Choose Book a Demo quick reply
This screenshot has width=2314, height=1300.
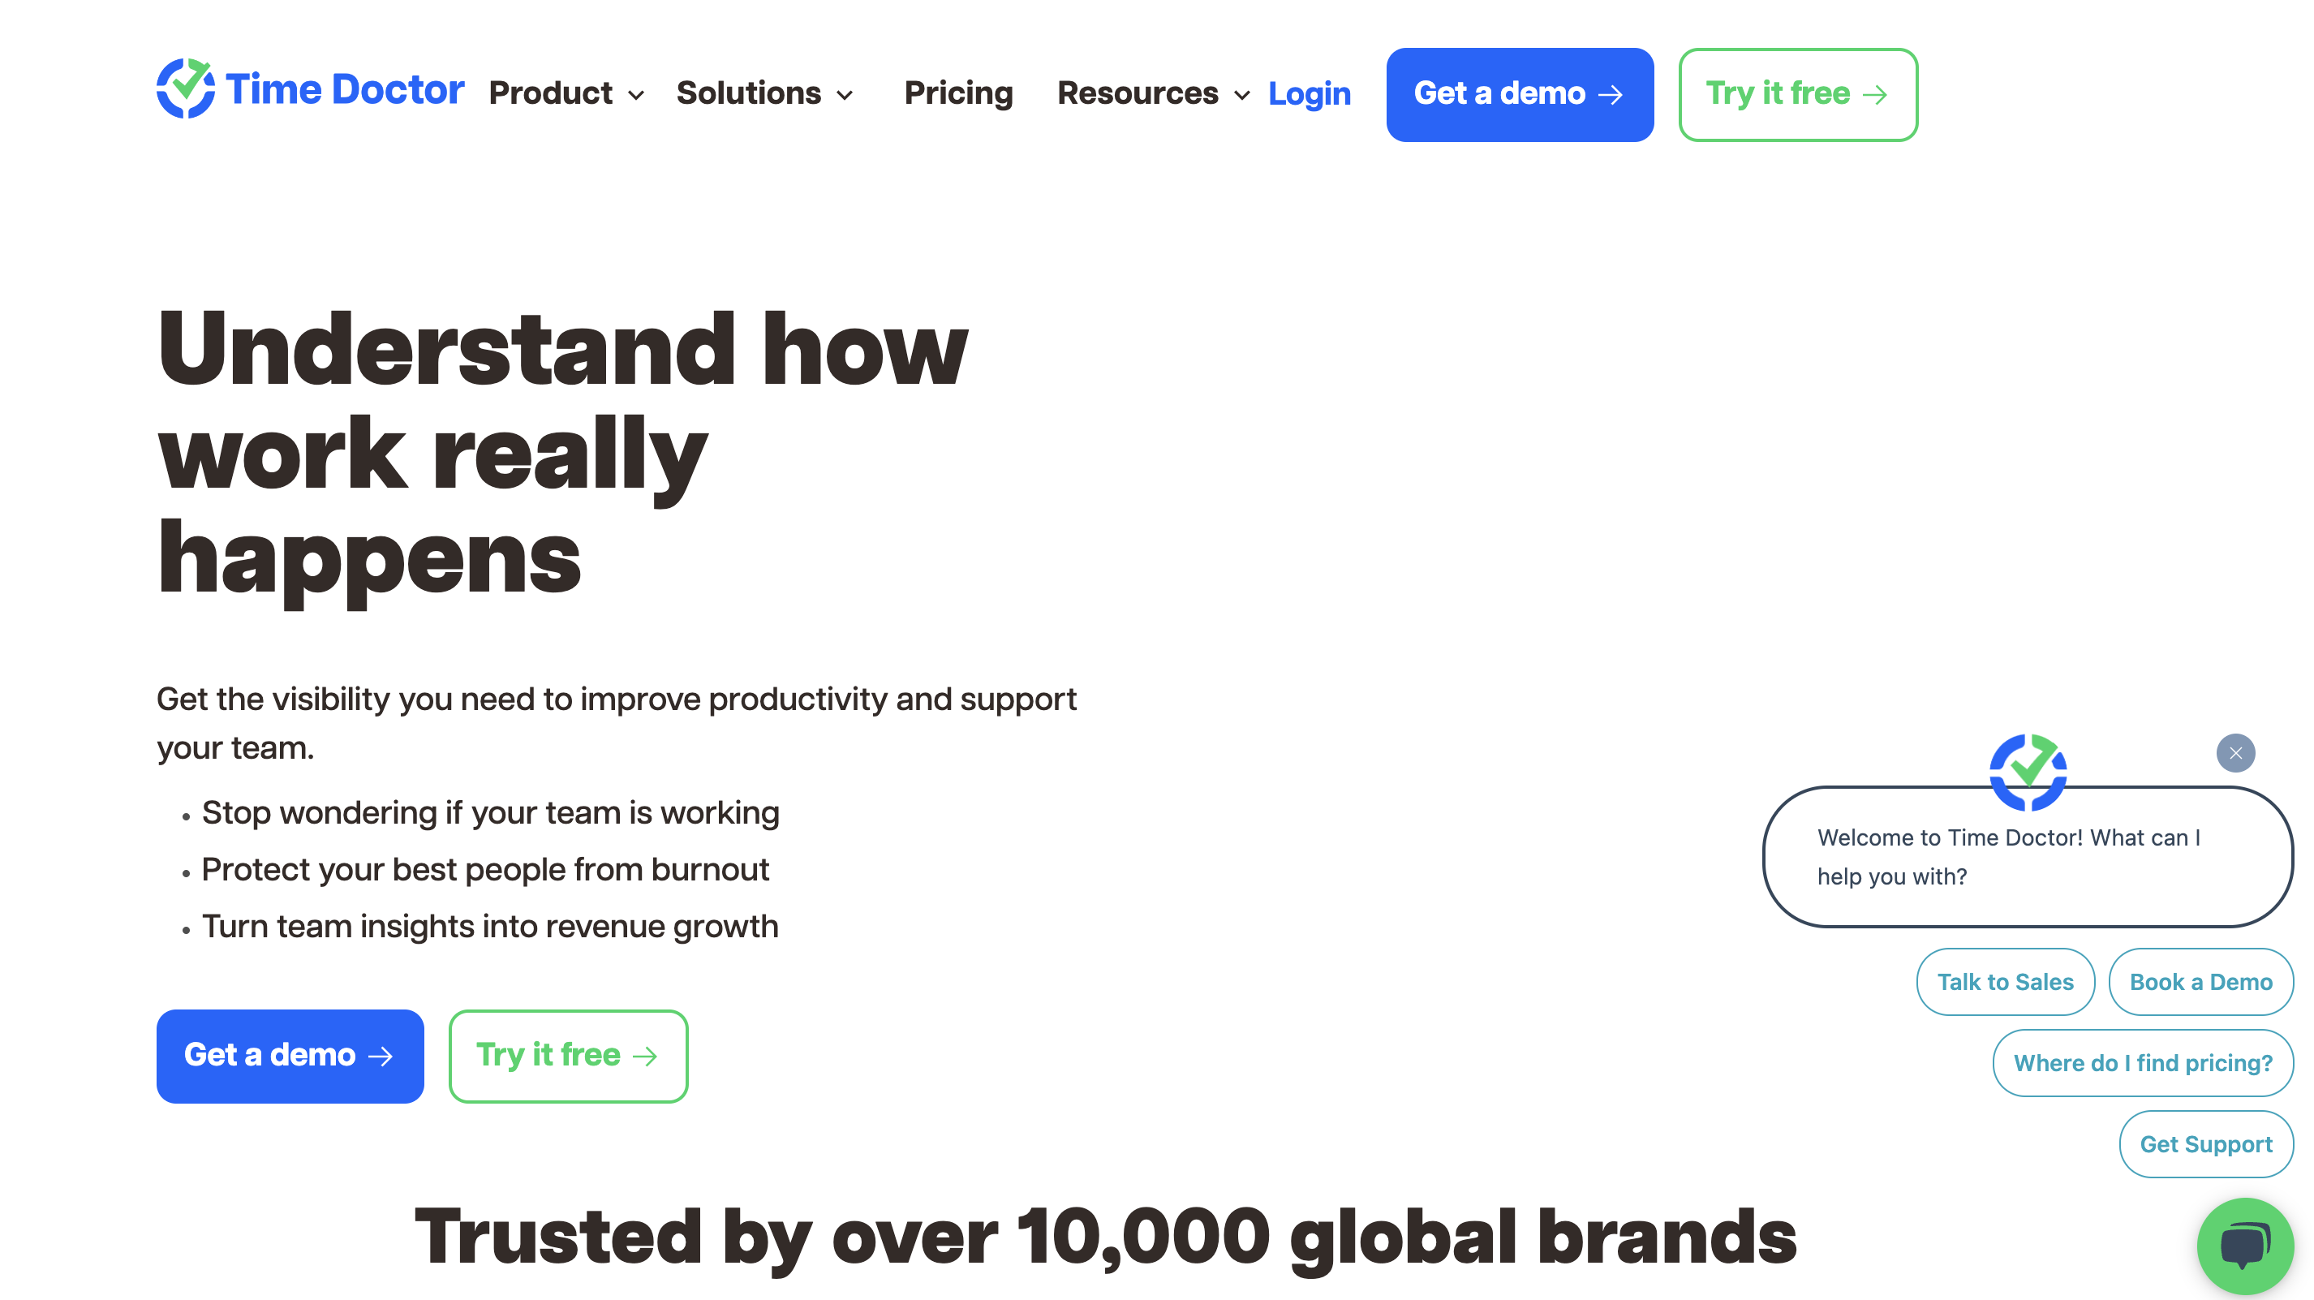(2200, 982)
